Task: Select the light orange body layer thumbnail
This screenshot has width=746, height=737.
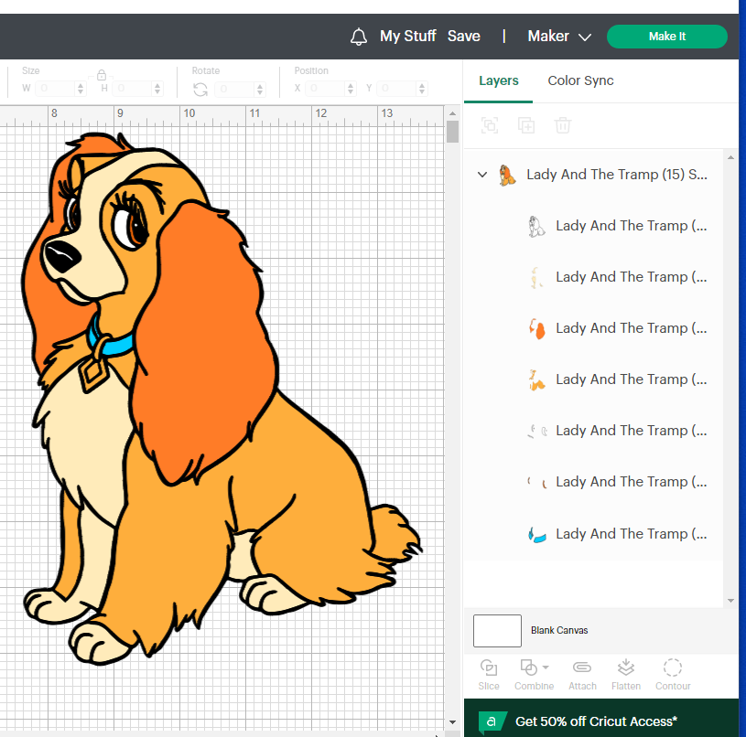Action: point(536,380)
